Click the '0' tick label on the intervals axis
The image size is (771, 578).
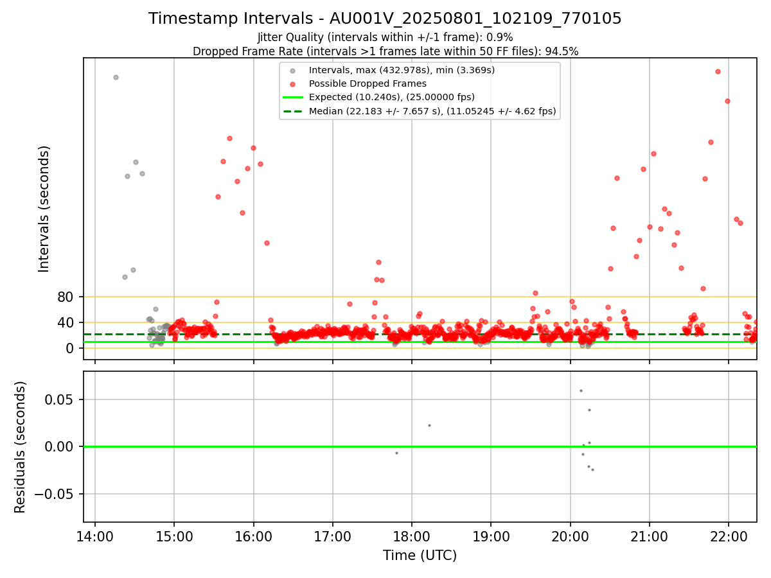[71, 348]
